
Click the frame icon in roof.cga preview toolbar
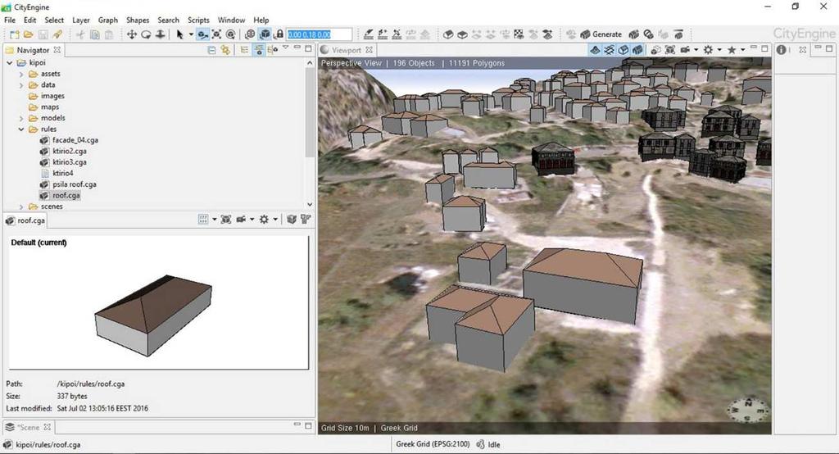point(226,220)
